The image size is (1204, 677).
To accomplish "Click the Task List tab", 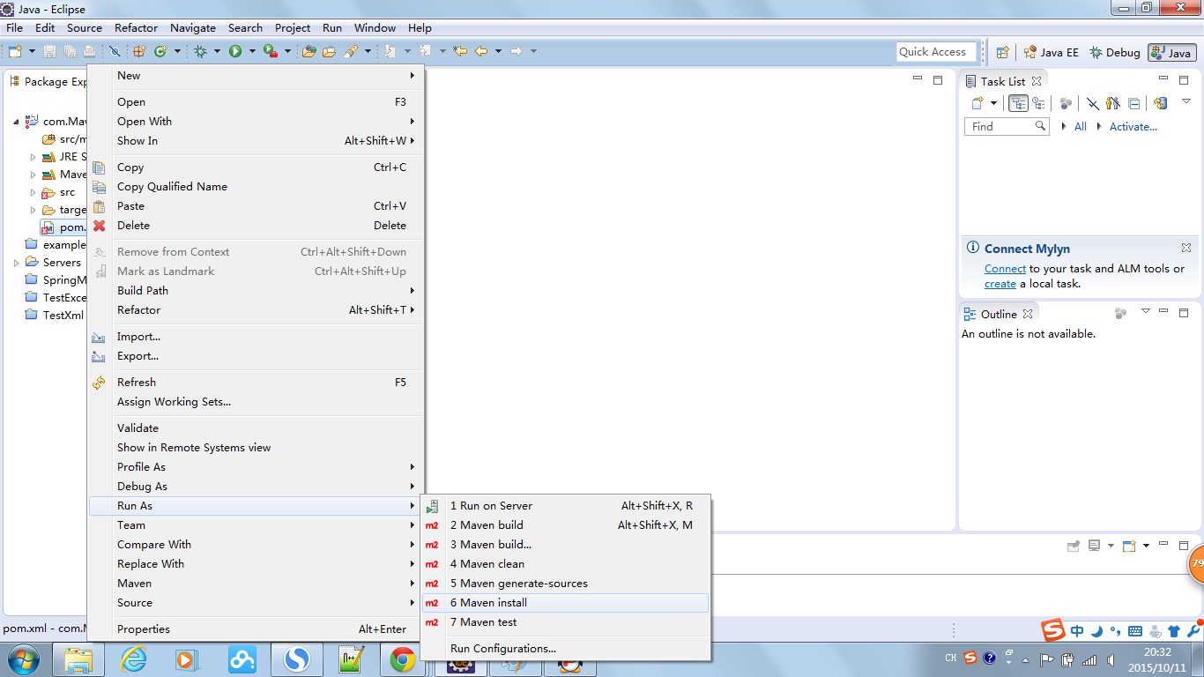I will coord(1003,81).
